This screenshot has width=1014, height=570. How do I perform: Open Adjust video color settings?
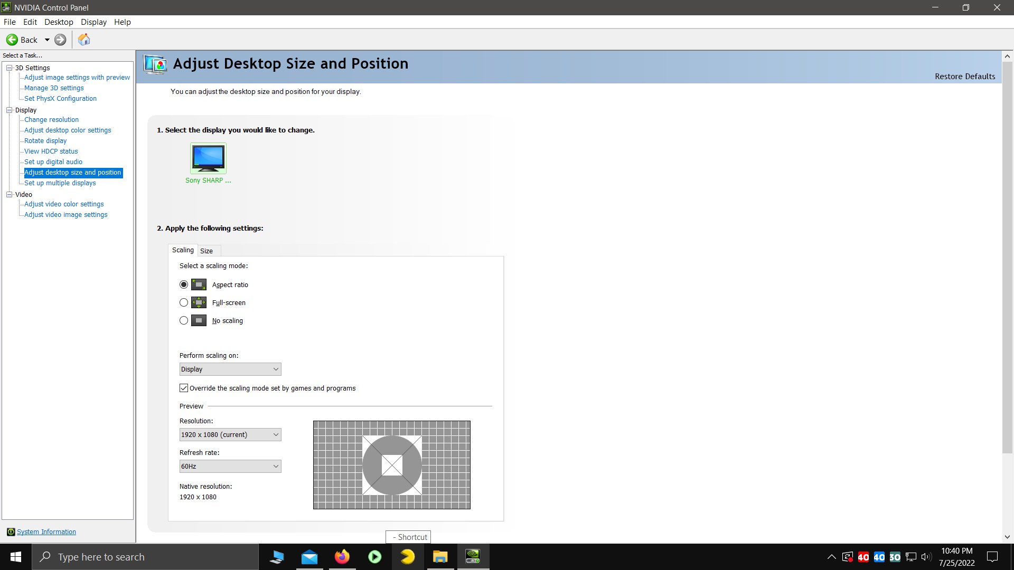64,204
